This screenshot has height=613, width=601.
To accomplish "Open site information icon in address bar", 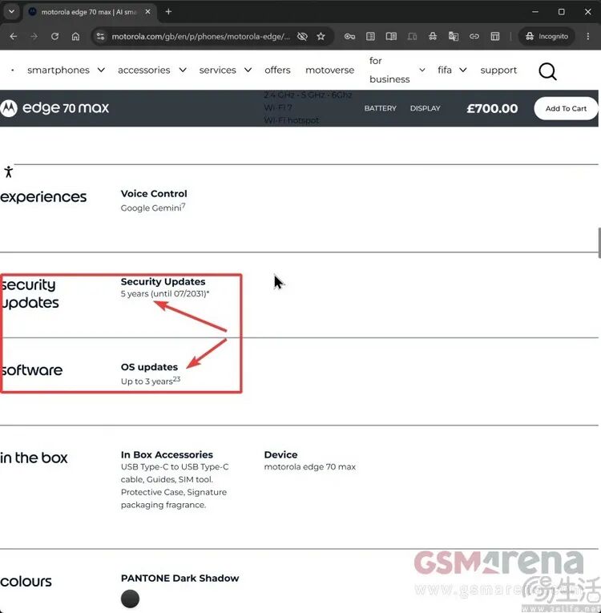I will (x=100, y=36).
